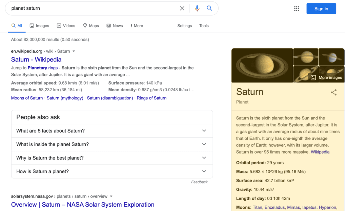Screen dimensions: 347x211
Task: Click the People also ask heading
Action: point(38,117)
